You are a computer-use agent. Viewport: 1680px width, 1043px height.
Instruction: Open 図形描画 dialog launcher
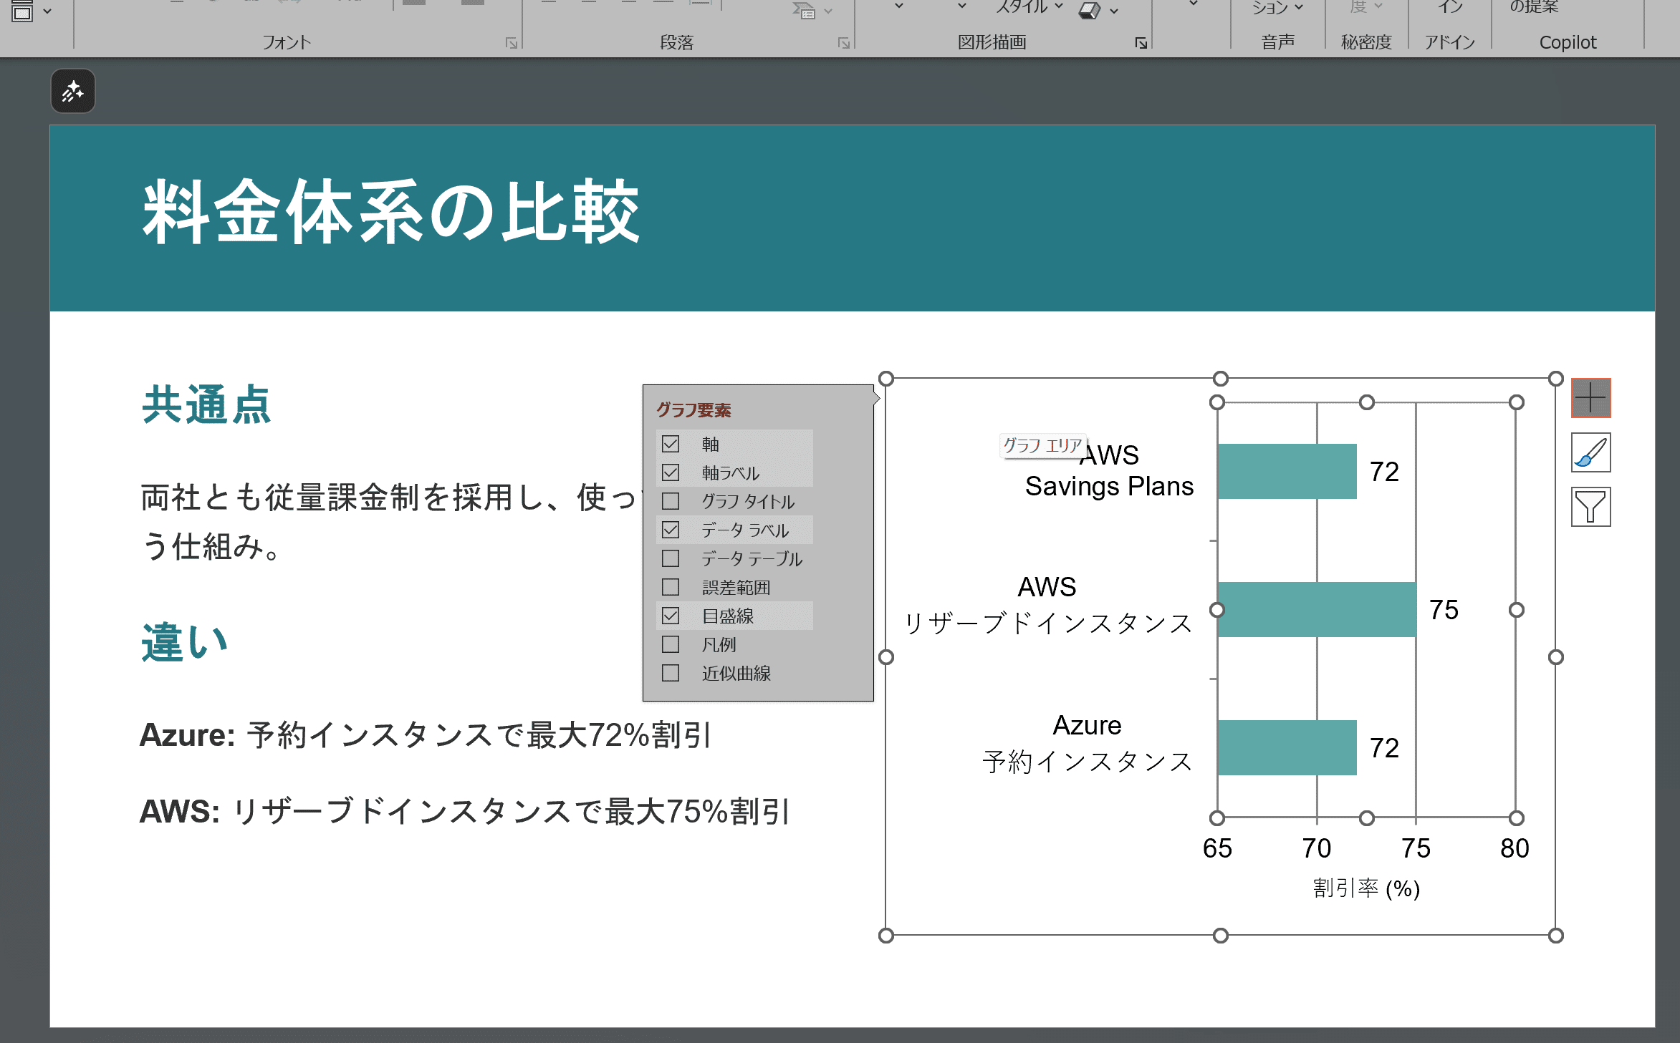pos(1141,44)
